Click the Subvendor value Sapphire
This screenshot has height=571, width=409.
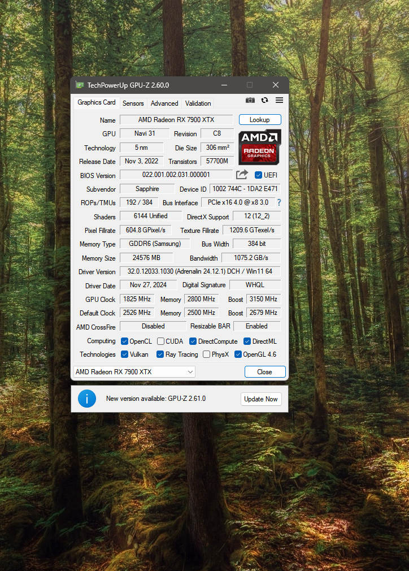pyautogui.click(x=147, y=189)
